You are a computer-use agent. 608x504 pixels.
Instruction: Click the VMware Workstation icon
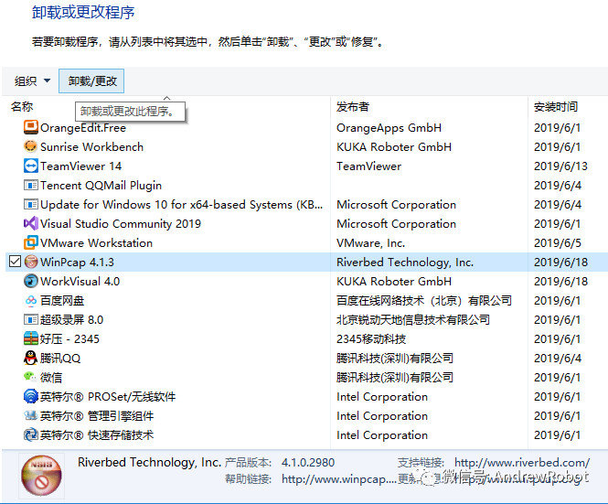(x=31, y=242)
